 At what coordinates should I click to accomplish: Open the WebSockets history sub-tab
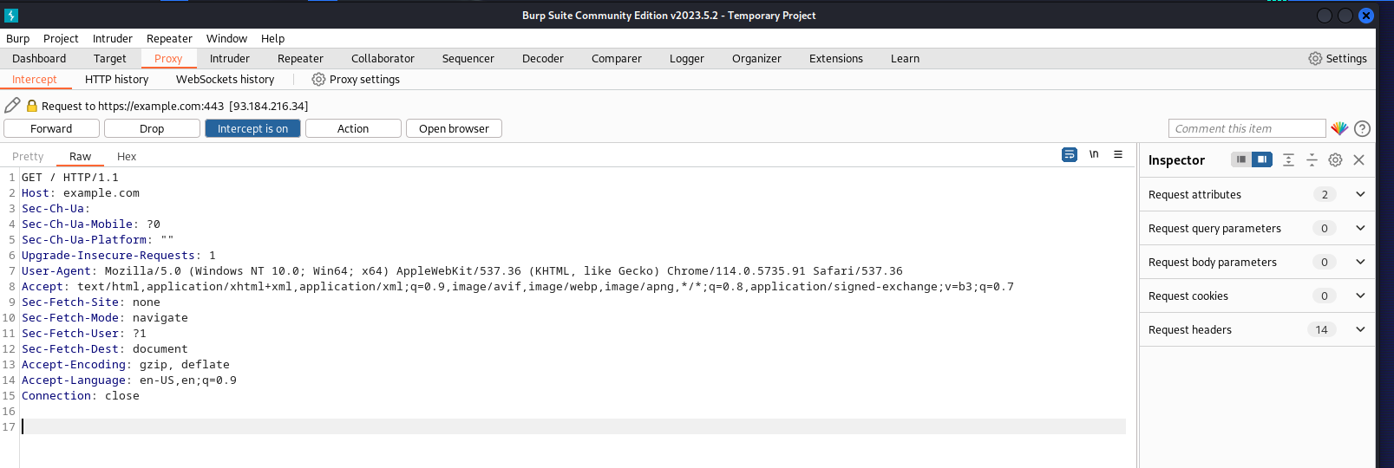pos(225,79)
